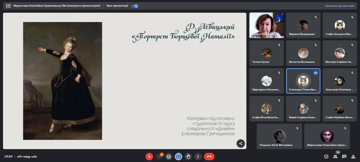360x162 pixels.
Task: Toggle the presentation audio switch
Action: point(134,6)
